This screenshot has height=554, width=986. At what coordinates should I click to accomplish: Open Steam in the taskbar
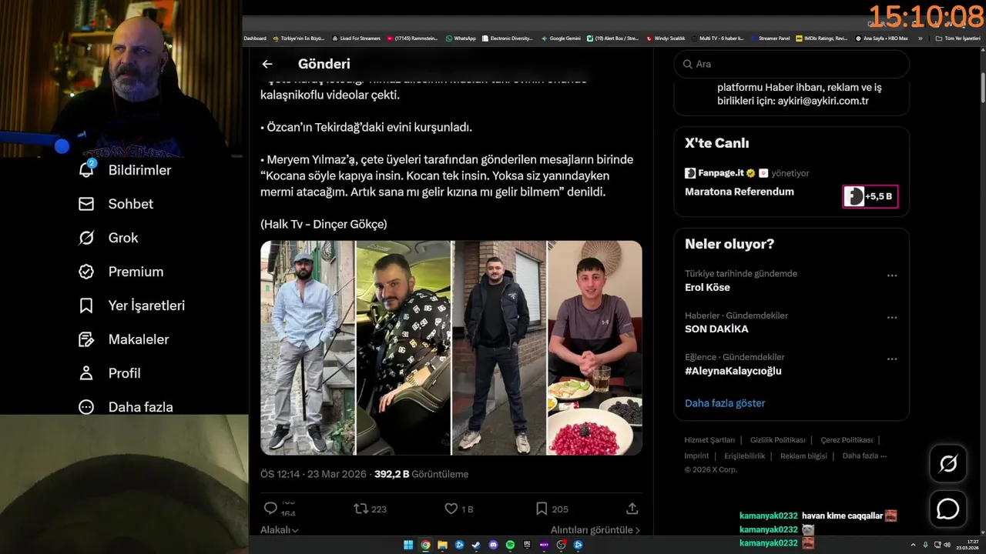click(476, 545)
